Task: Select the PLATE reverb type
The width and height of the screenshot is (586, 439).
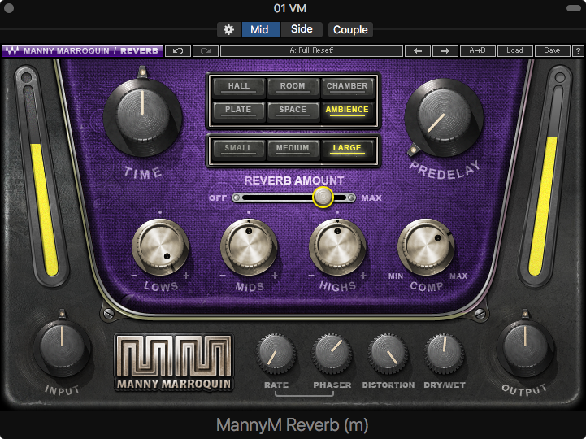Action: (x=238, y=110)
